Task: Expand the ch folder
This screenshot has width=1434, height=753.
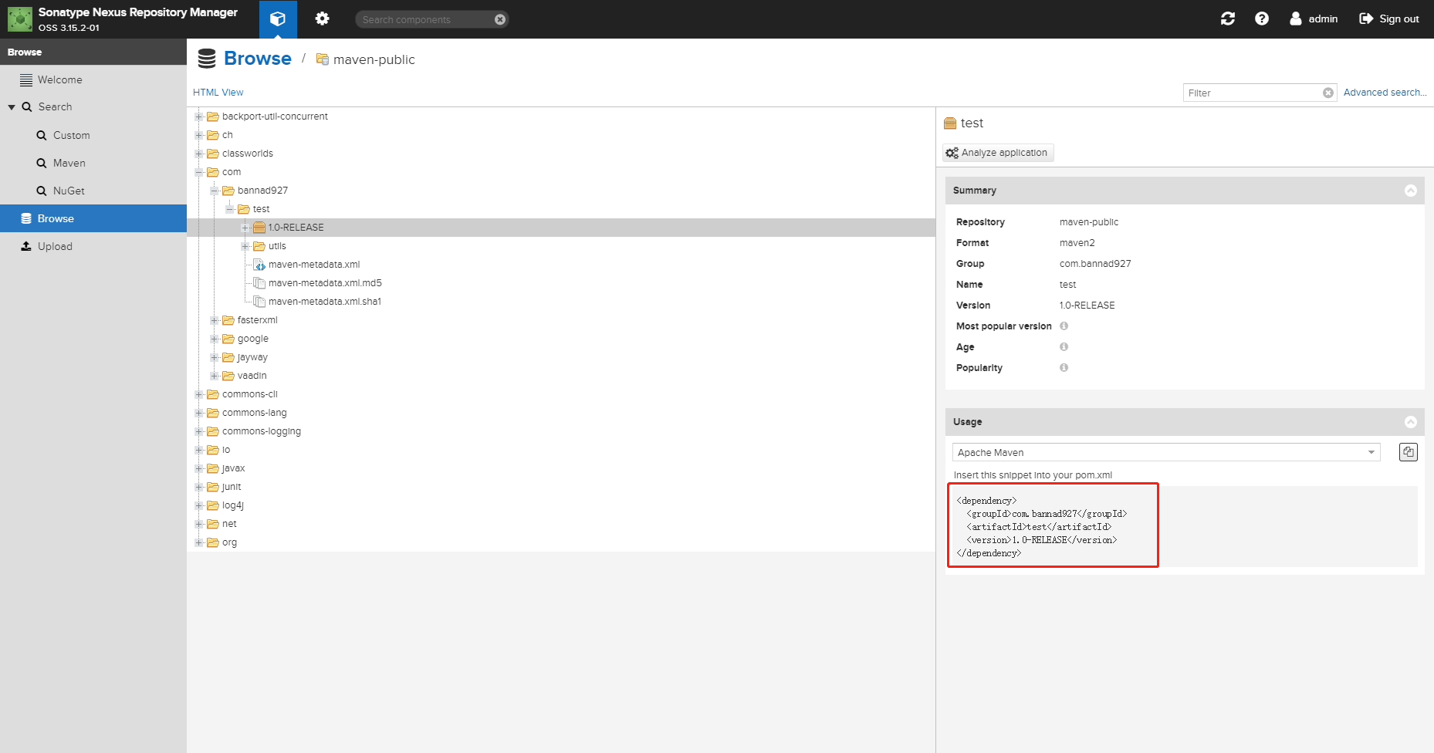Action: 199,135
